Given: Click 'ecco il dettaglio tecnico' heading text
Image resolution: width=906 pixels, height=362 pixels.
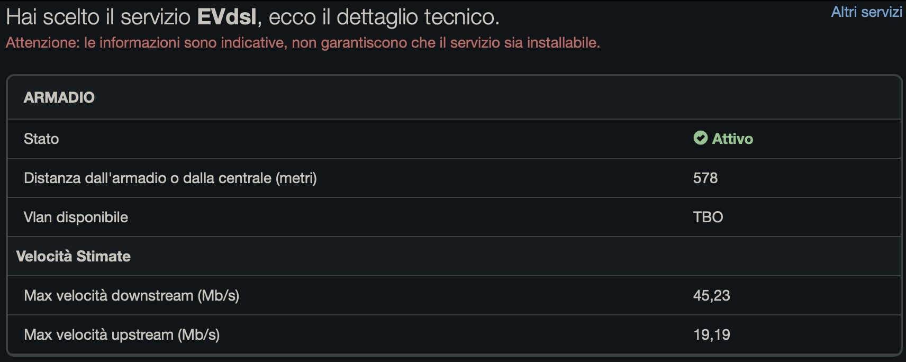Looking at the screenshot, I should coord(384,17).
